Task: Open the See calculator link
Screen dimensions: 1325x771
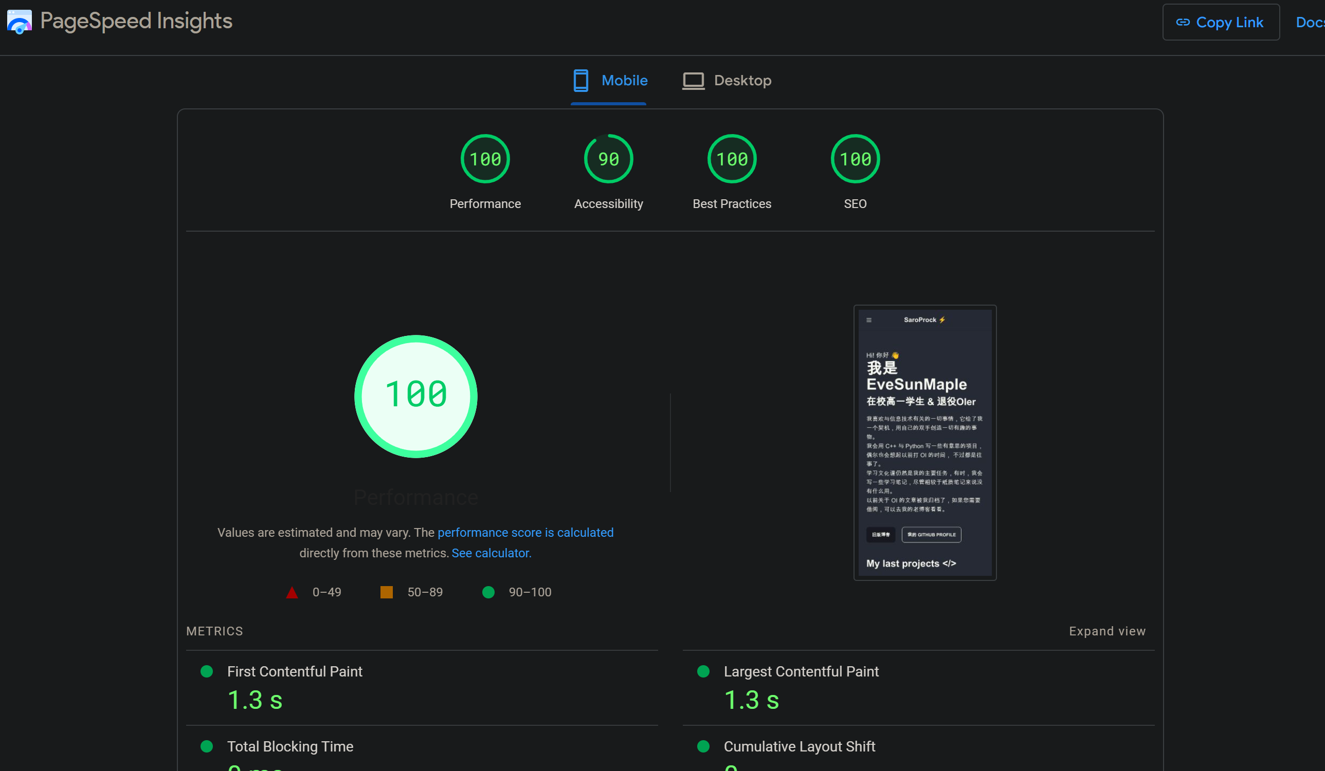Action: (x=491, y=553)
